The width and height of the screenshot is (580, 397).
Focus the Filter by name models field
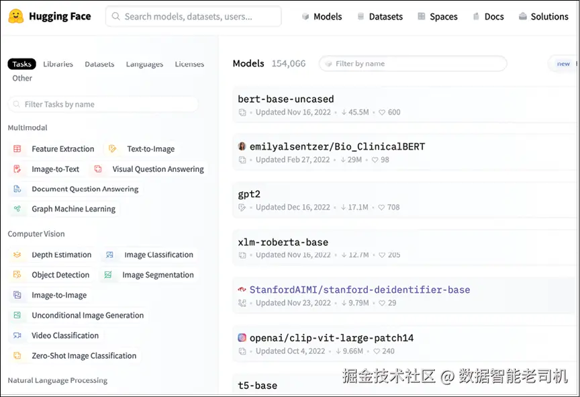[413, 64]
